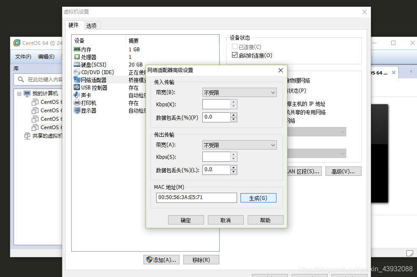Select the 显示器 display icon
Viewport: 417px width, 277px height.
point(77,110)
